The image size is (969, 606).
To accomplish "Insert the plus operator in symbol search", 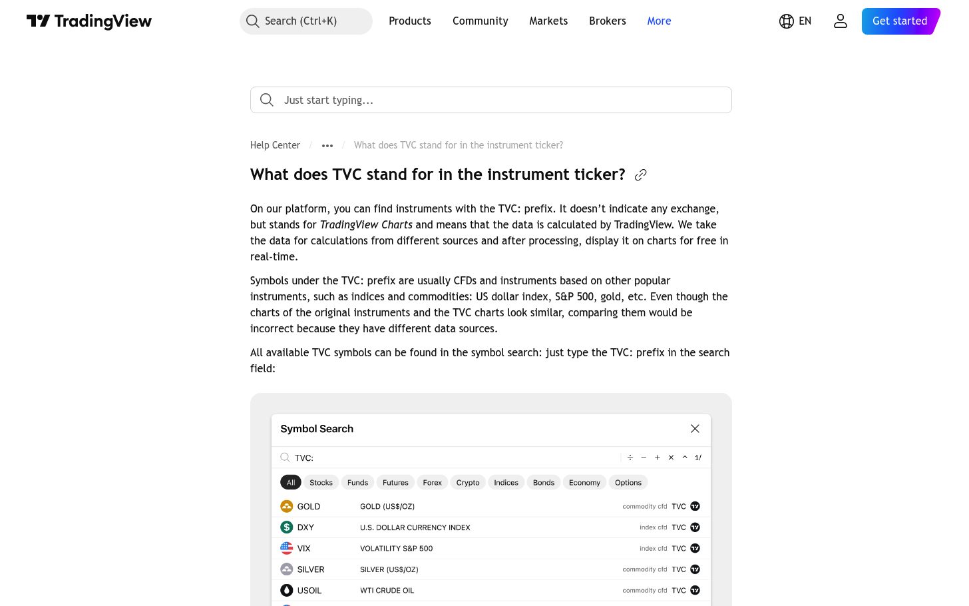I will 658,457.
